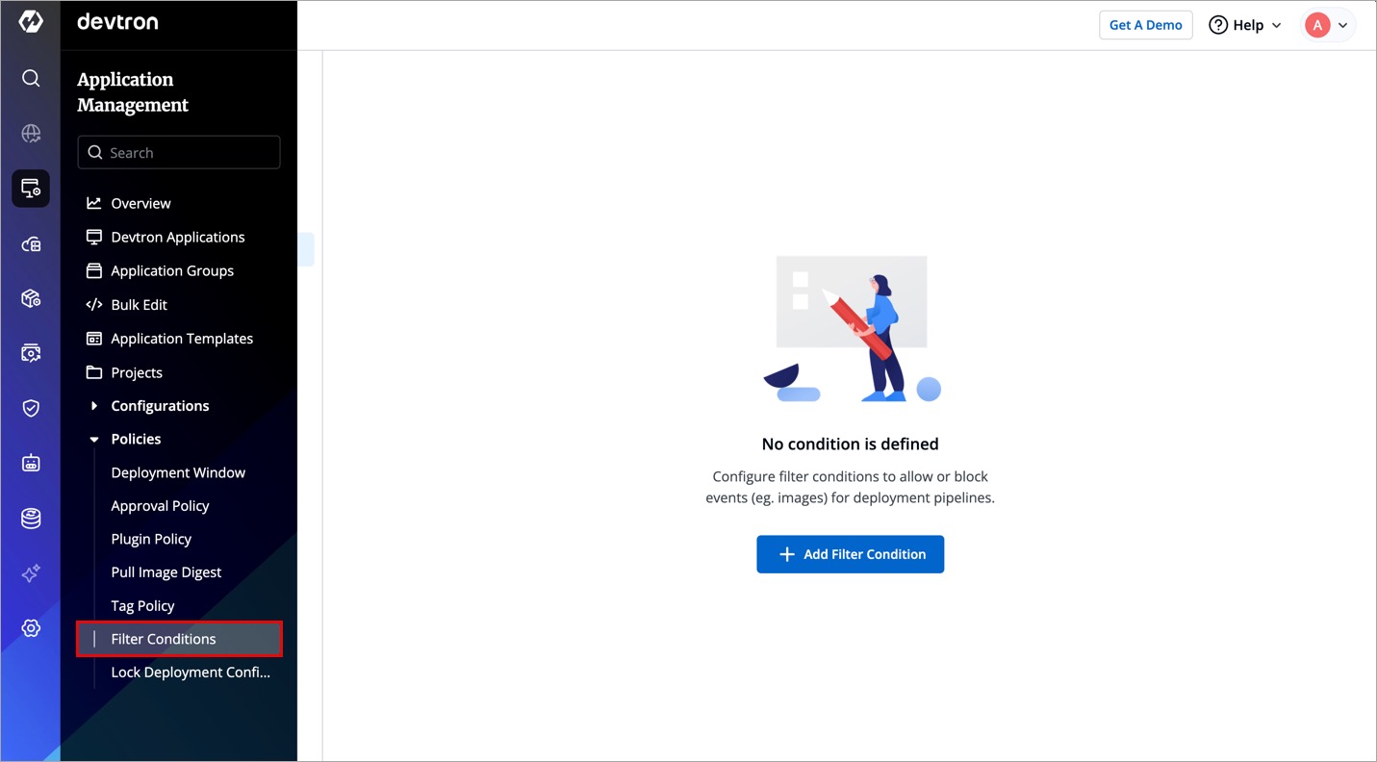Click the Get A Demo button
The width and height of the screenshot is (1377, 762).
(1145, 25)
